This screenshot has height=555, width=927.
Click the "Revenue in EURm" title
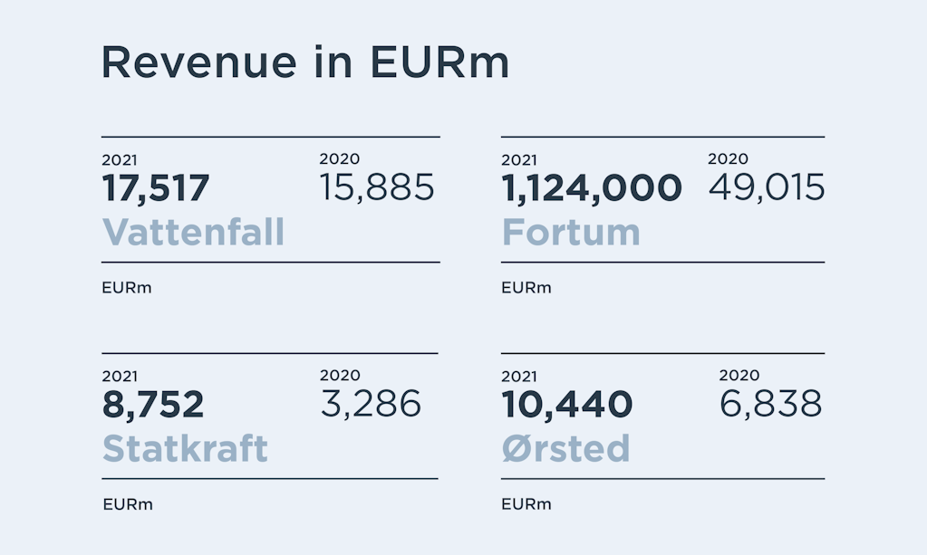304,62
